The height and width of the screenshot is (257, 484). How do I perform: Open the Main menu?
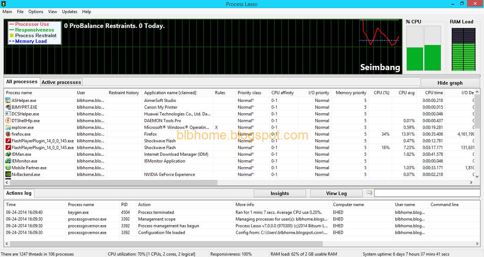[x=7, y=12]
